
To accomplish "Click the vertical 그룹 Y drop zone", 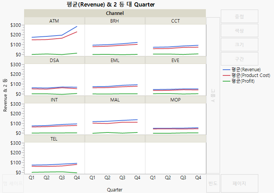I will [213, 95].
